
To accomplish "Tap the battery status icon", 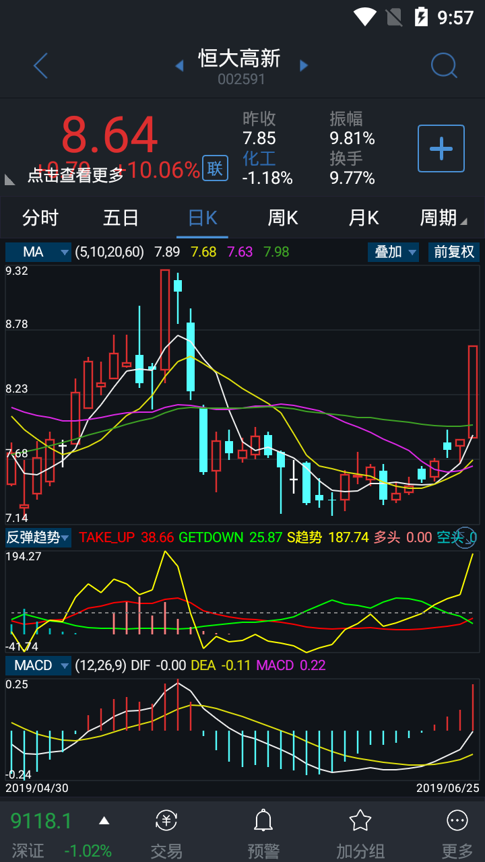I will [x=421, y=17].
